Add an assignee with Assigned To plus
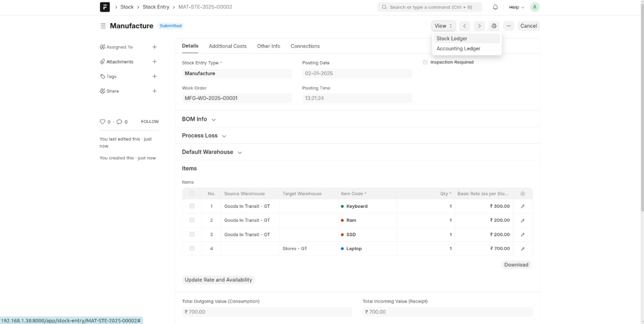 154,47
